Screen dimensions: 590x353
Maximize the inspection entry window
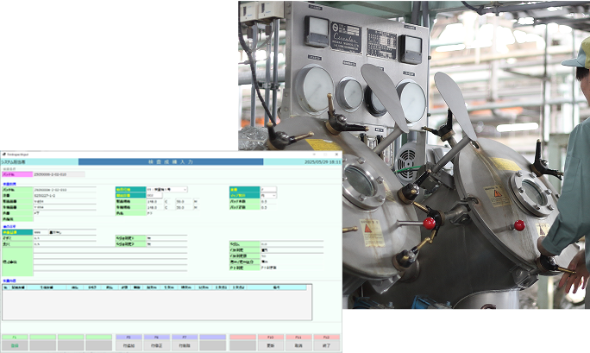tap(325, 154)
